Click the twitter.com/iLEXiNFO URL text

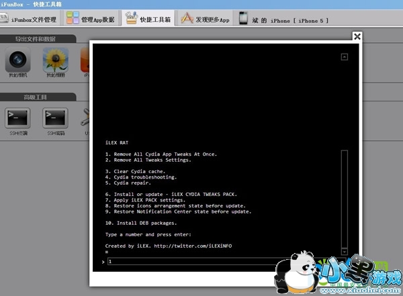pyautogui.click(x=193, y=246)
